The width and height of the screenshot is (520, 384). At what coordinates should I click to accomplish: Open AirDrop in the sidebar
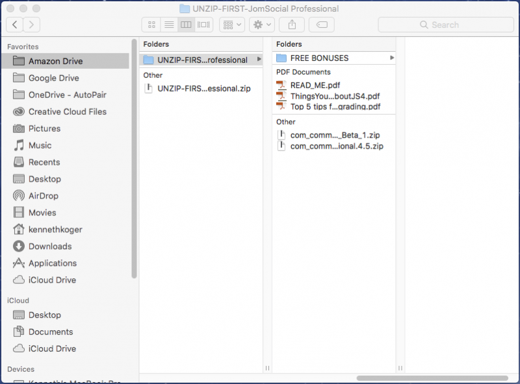[x=66, y=196]
